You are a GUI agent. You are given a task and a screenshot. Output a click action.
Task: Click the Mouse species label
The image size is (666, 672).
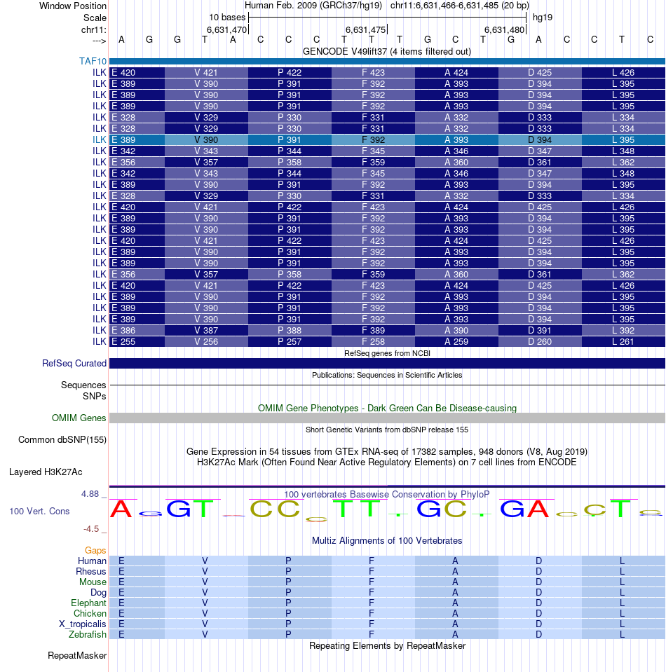click(x=93, y=582)
